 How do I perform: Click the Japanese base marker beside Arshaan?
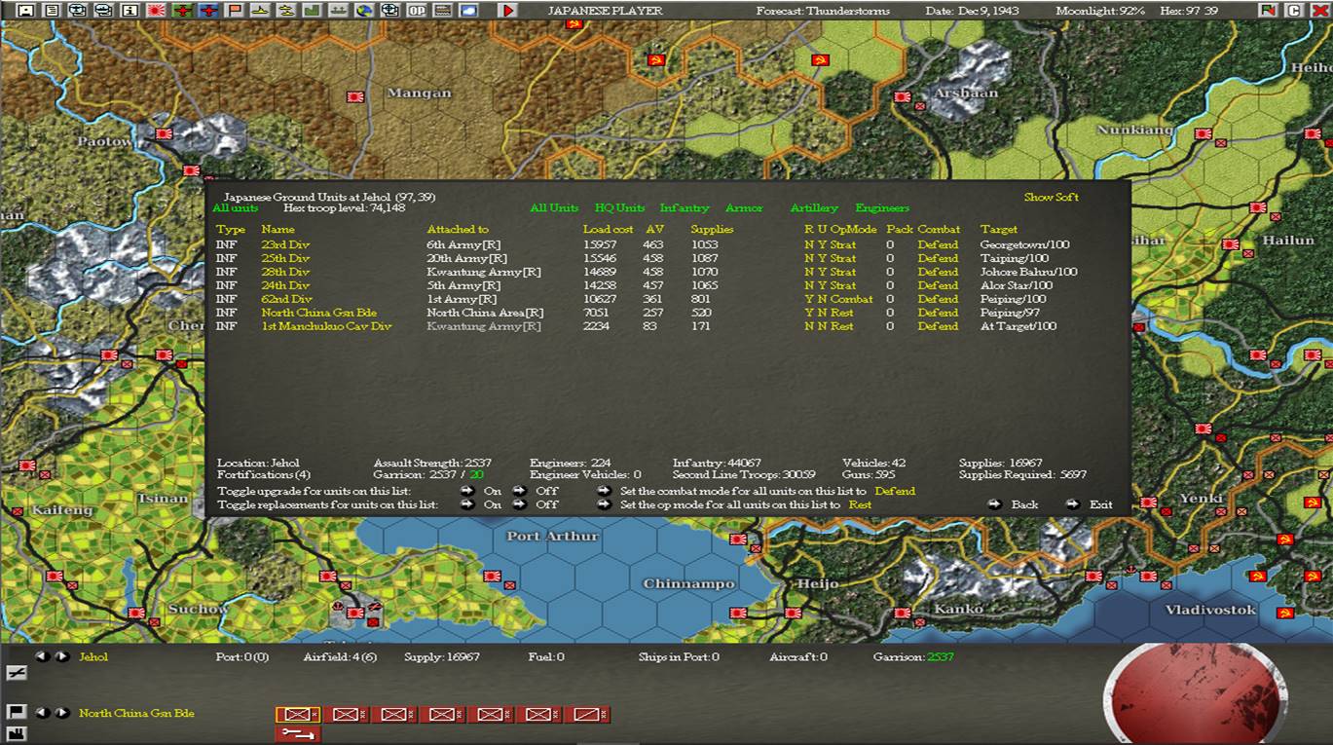903,97
